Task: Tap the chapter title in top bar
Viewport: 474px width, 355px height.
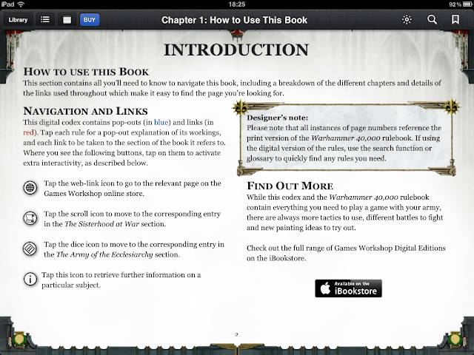Action: [234, 20]
